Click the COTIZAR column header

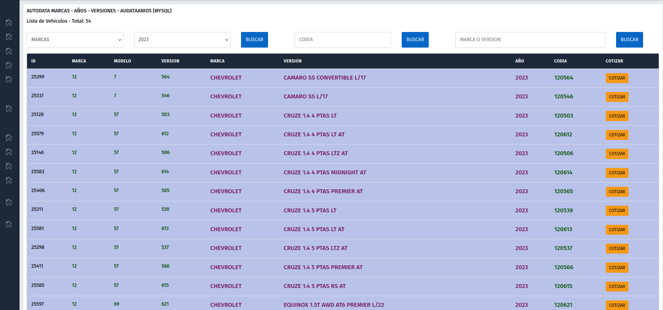(x=614, y=61)
